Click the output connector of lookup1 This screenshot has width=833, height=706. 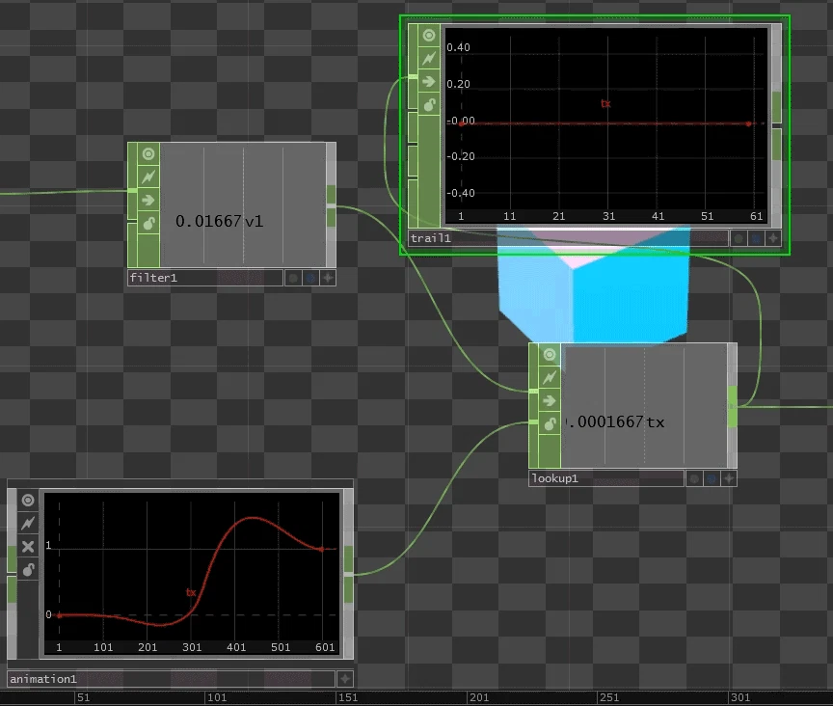click(732, 407)
